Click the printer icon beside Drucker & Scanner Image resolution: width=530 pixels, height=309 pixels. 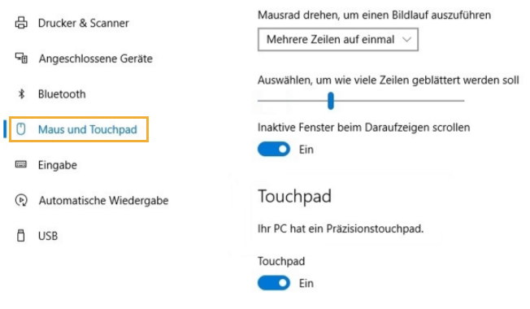pyautogui.click(x=21, y=23)
